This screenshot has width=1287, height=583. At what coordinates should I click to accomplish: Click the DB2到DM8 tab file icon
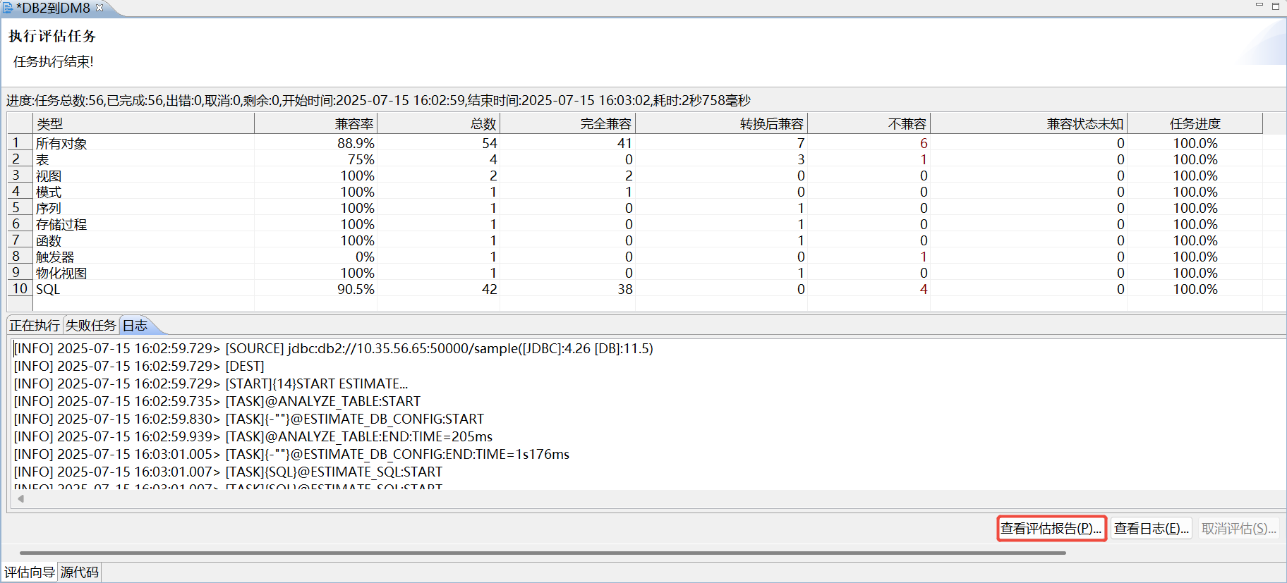pos(7,8)
